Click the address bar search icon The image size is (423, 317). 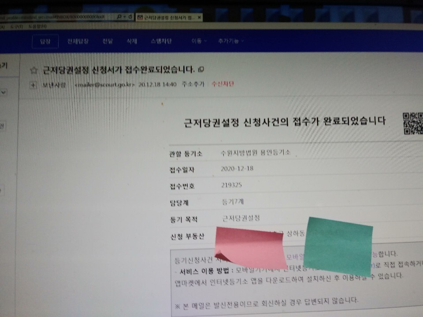coord(119,17)
